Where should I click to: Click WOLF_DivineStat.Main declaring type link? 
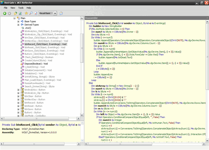33,129
